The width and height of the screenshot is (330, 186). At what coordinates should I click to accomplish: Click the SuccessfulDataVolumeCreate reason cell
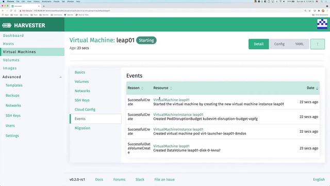click(139, 148)
